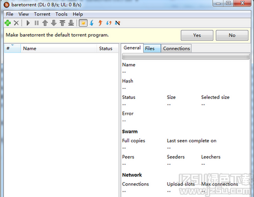254x197 pixels.
Task: Open the View menu
Action: click(x=24, y=14)
